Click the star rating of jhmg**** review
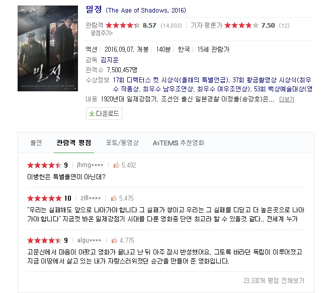The width and height of the screenshot is (332, 293). click(44, 165)
